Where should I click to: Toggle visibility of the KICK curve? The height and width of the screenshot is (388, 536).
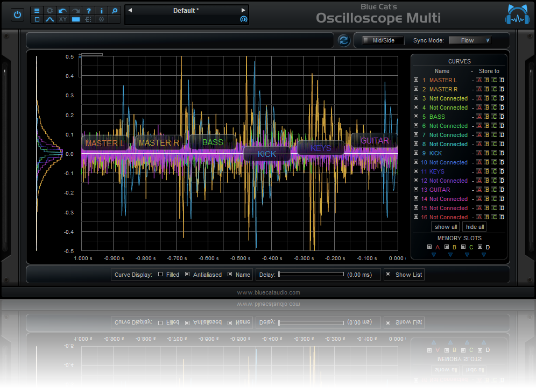pos(415,153)
